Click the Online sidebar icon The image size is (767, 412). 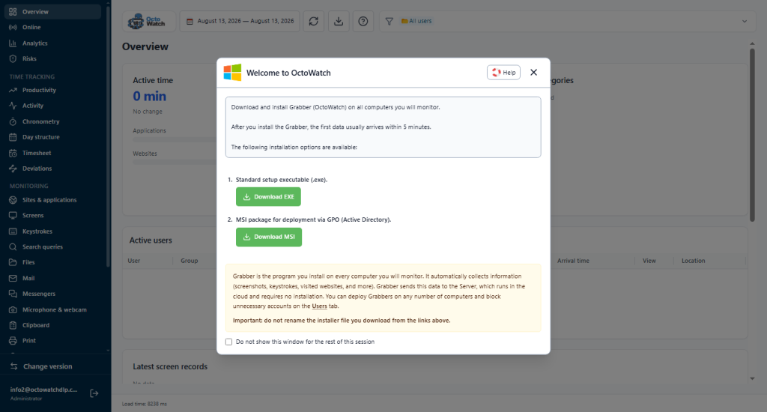[13, 28]
